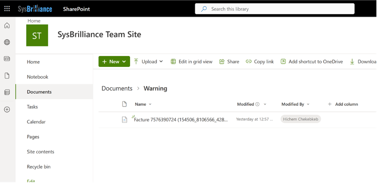378x183 pixels.
Task: Click the Modified info icon
Action: [x=257, y=104]
